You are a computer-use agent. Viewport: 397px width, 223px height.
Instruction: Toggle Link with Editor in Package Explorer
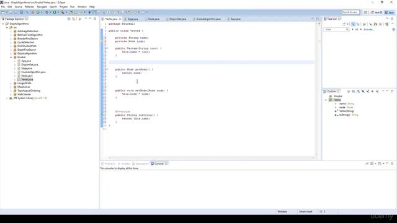coord(74,19)
